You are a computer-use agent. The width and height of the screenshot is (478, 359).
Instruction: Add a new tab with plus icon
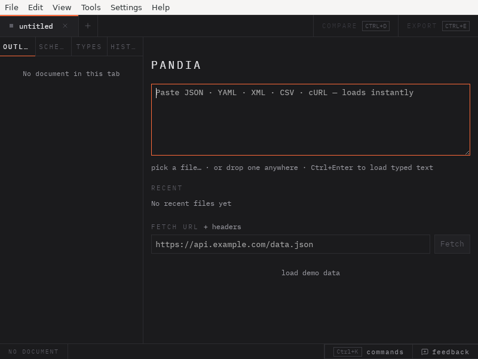pyautogui.click(x=88, y=26)
